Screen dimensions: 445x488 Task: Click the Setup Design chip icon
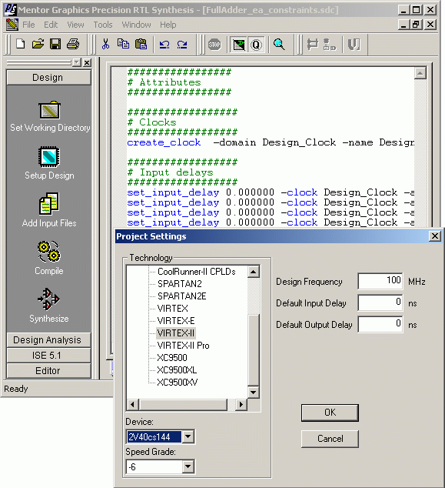(49, 157)
